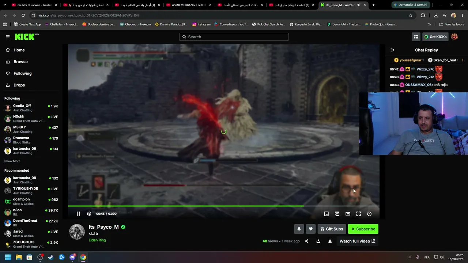Expand the hidden bookmarks overflow chevron
Image resolution: width=468 pixels, height=263 pixels.
(x=429, y=24)
